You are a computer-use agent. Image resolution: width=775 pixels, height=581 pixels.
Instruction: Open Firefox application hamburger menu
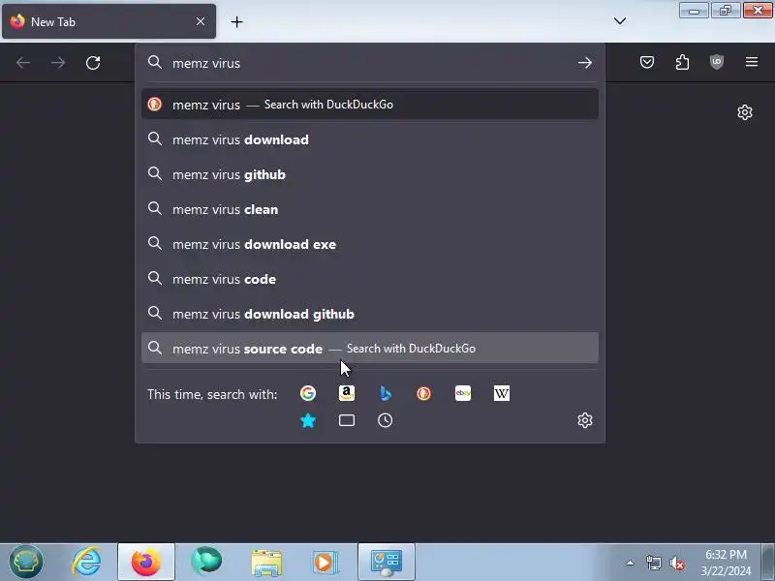[752, 62]
